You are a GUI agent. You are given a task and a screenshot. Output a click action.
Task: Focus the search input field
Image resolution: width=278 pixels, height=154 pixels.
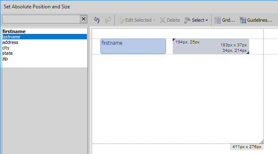(x=41, y=19)
